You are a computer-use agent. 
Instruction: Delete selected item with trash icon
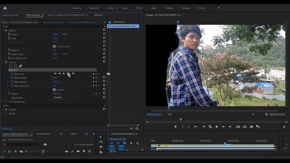(x=90, y=151)
